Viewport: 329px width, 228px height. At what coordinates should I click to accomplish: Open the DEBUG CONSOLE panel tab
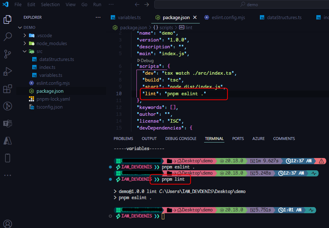coord(181,139)
